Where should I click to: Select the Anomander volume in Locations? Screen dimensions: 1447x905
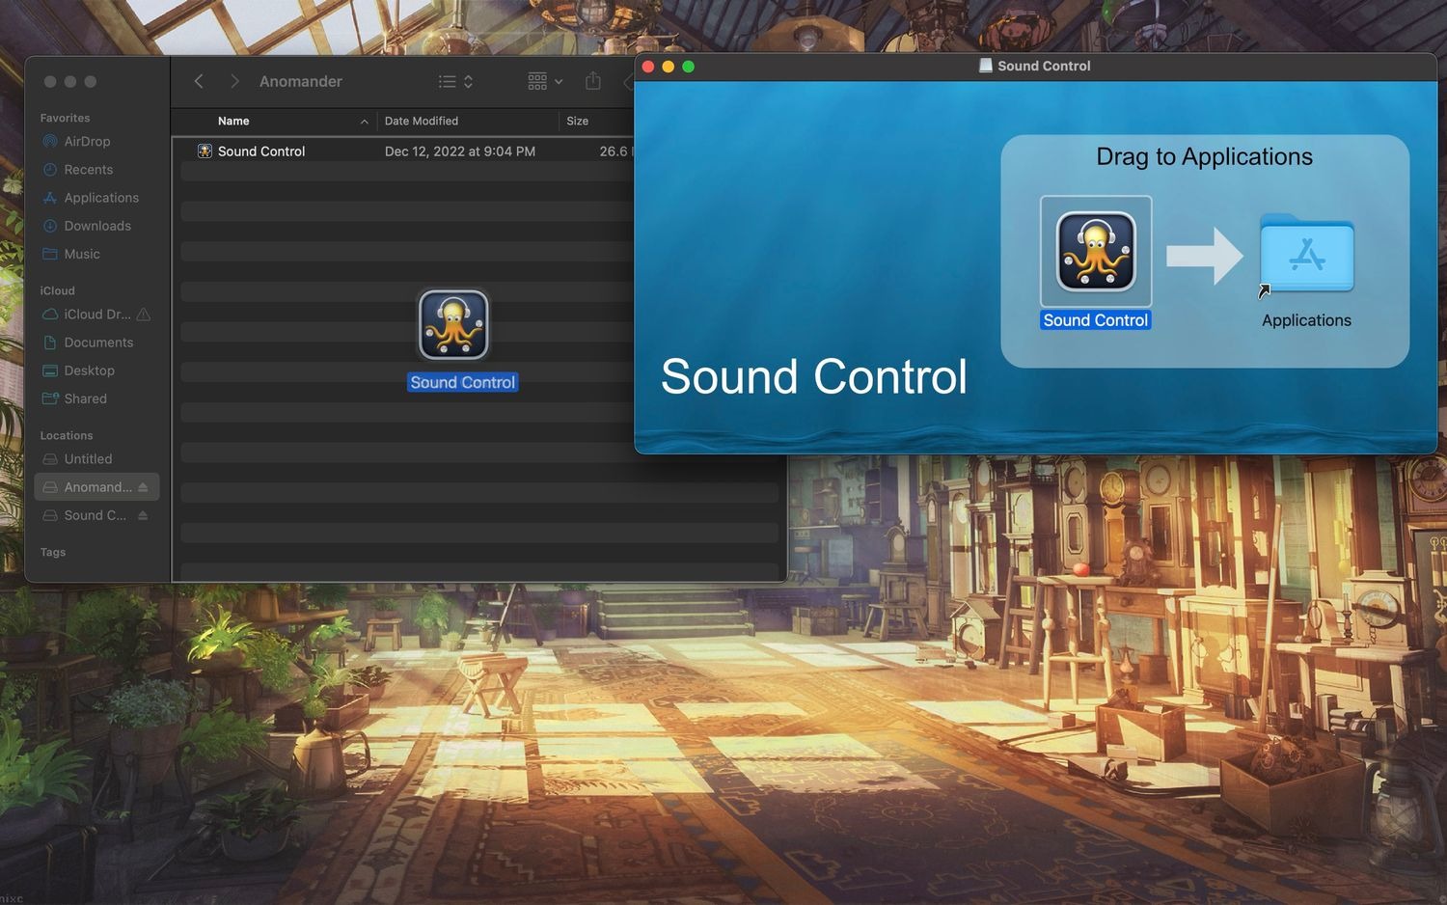96,487
